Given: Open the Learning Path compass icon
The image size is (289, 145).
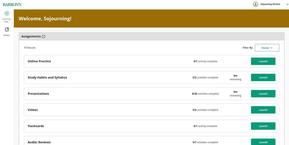Looking at the screenshot, I should coord(7,13).
